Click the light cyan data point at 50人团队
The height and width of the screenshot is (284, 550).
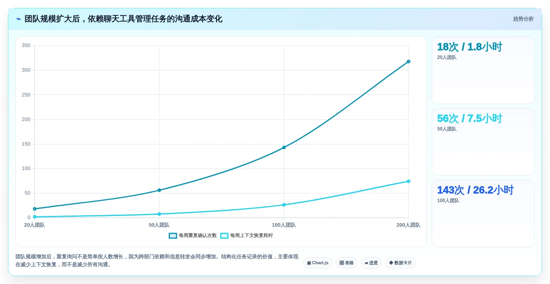pos(159,214)
